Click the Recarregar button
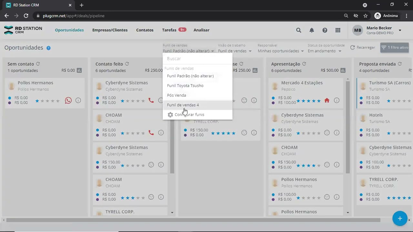 point(363,47)
